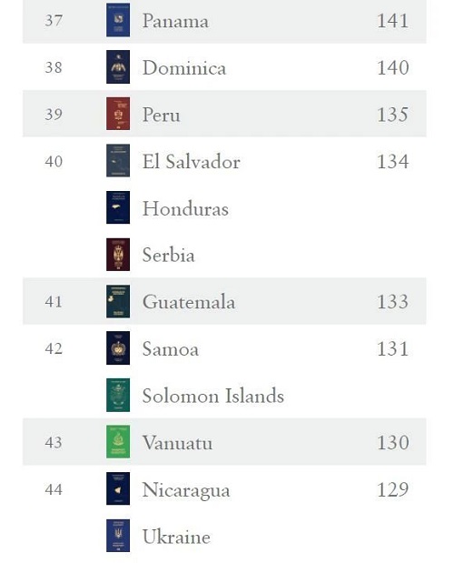The image size is (454, 563).
Task: Click the Guatemala passport cover icon
Action: point(118,302)
